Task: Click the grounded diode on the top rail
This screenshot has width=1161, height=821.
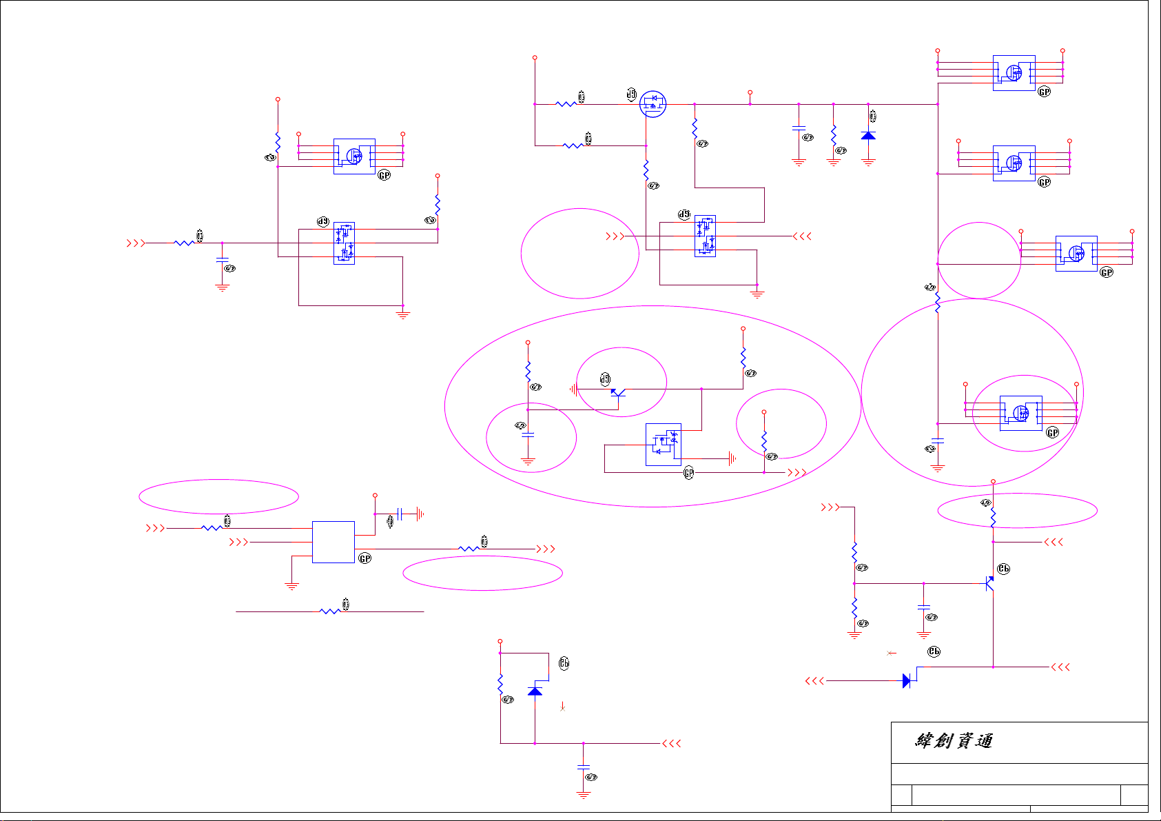Action: [868, 136]
